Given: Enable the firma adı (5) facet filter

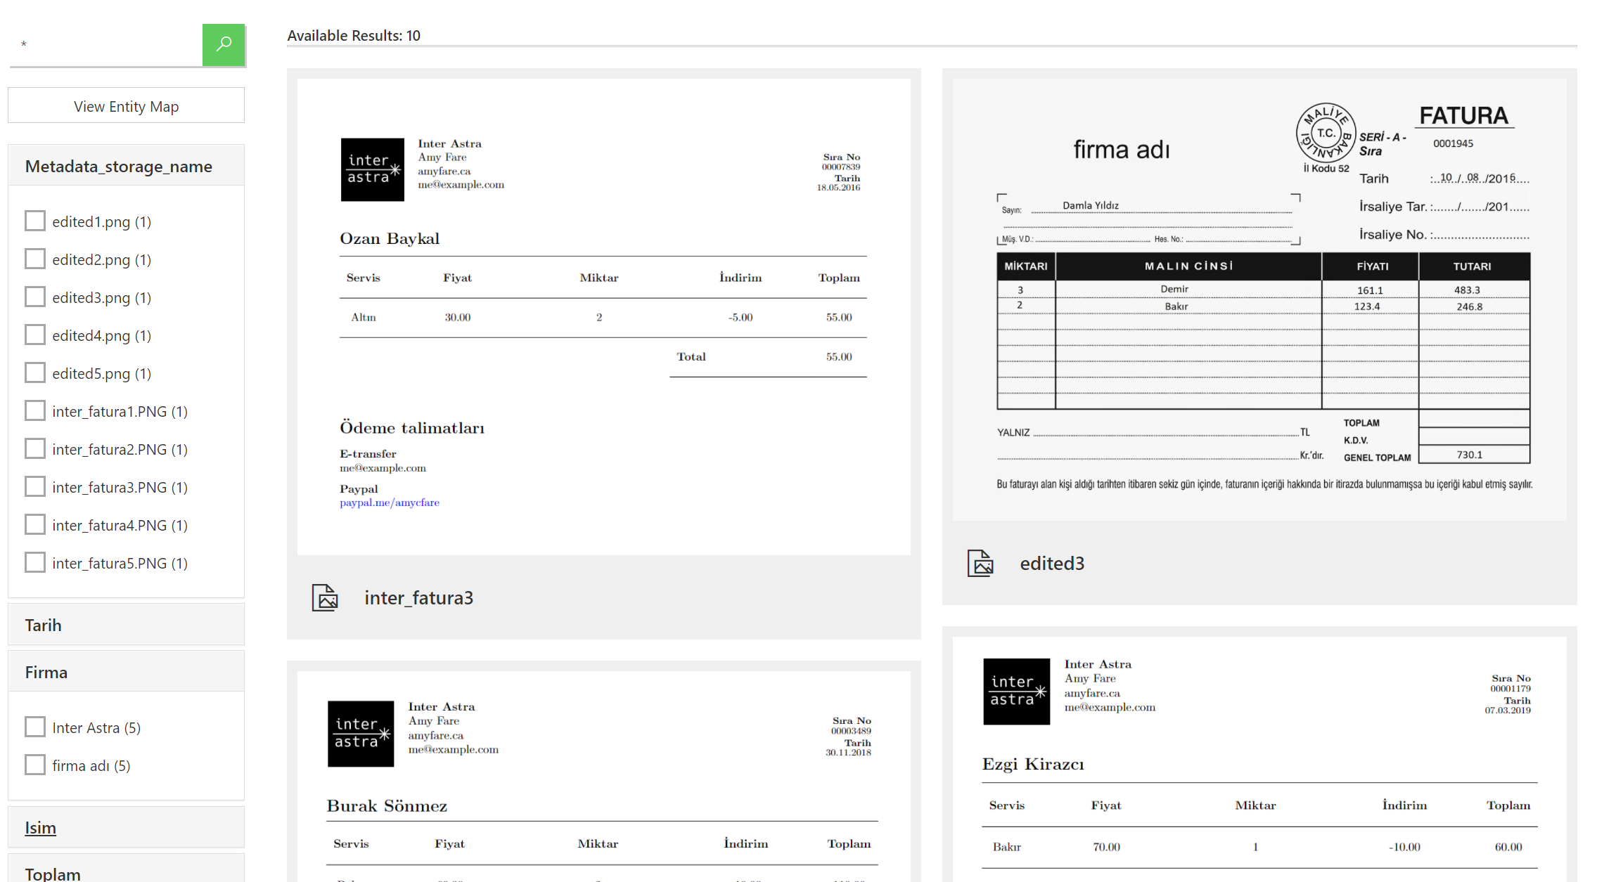Looking at the screenshot, I should tap(35, 765).
